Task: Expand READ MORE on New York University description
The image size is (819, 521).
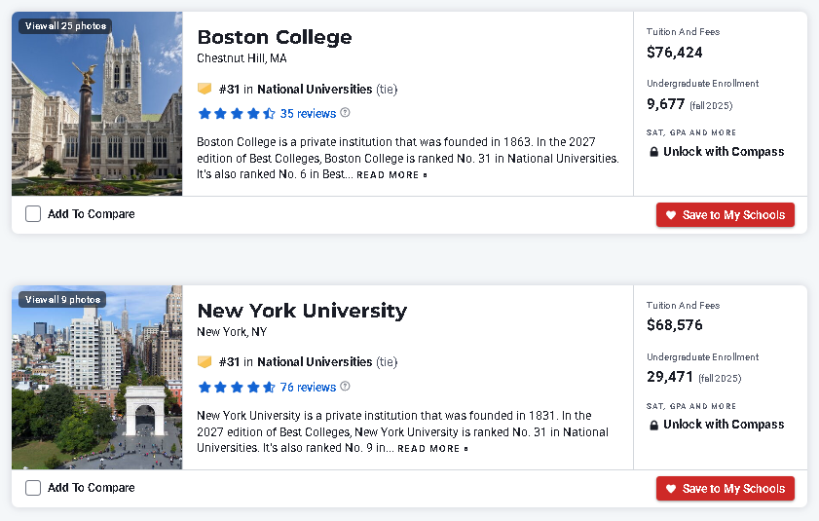Action: 432,449
